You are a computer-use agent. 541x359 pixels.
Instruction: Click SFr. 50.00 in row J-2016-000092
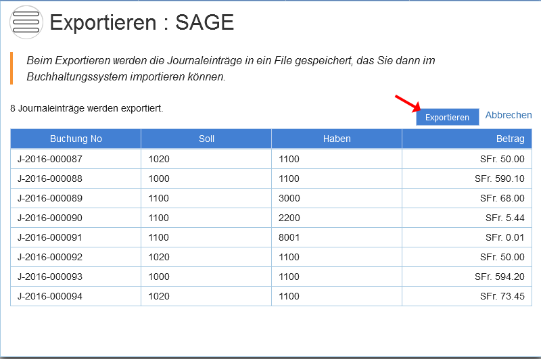502,258
